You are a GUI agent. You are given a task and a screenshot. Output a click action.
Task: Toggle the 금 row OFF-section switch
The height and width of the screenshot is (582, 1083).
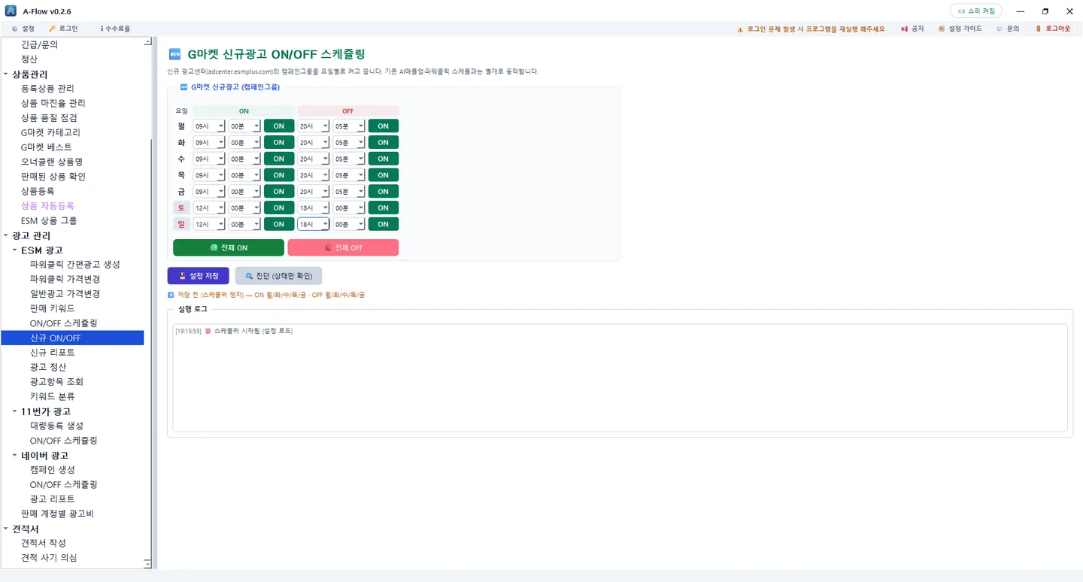coord(384,191)
